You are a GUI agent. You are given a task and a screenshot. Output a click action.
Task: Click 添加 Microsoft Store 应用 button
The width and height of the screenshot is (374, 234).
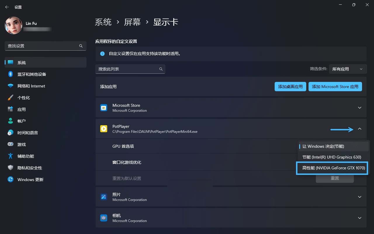pos(335,87)
